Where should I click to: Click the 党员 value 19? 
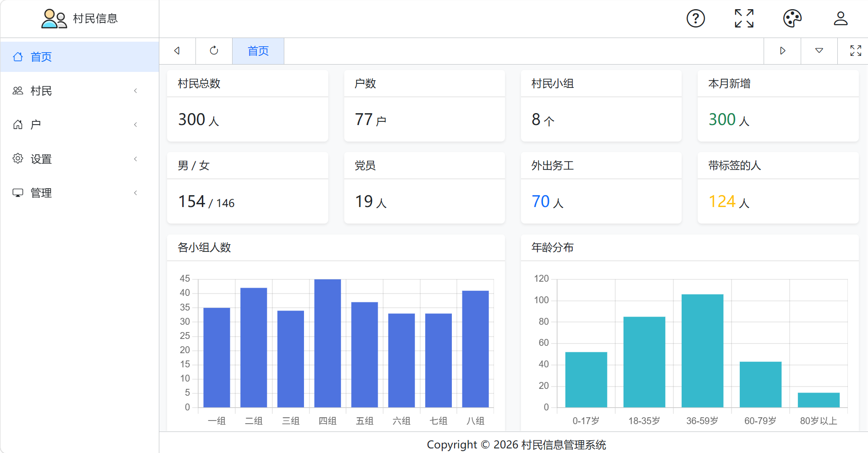point(364,202)
